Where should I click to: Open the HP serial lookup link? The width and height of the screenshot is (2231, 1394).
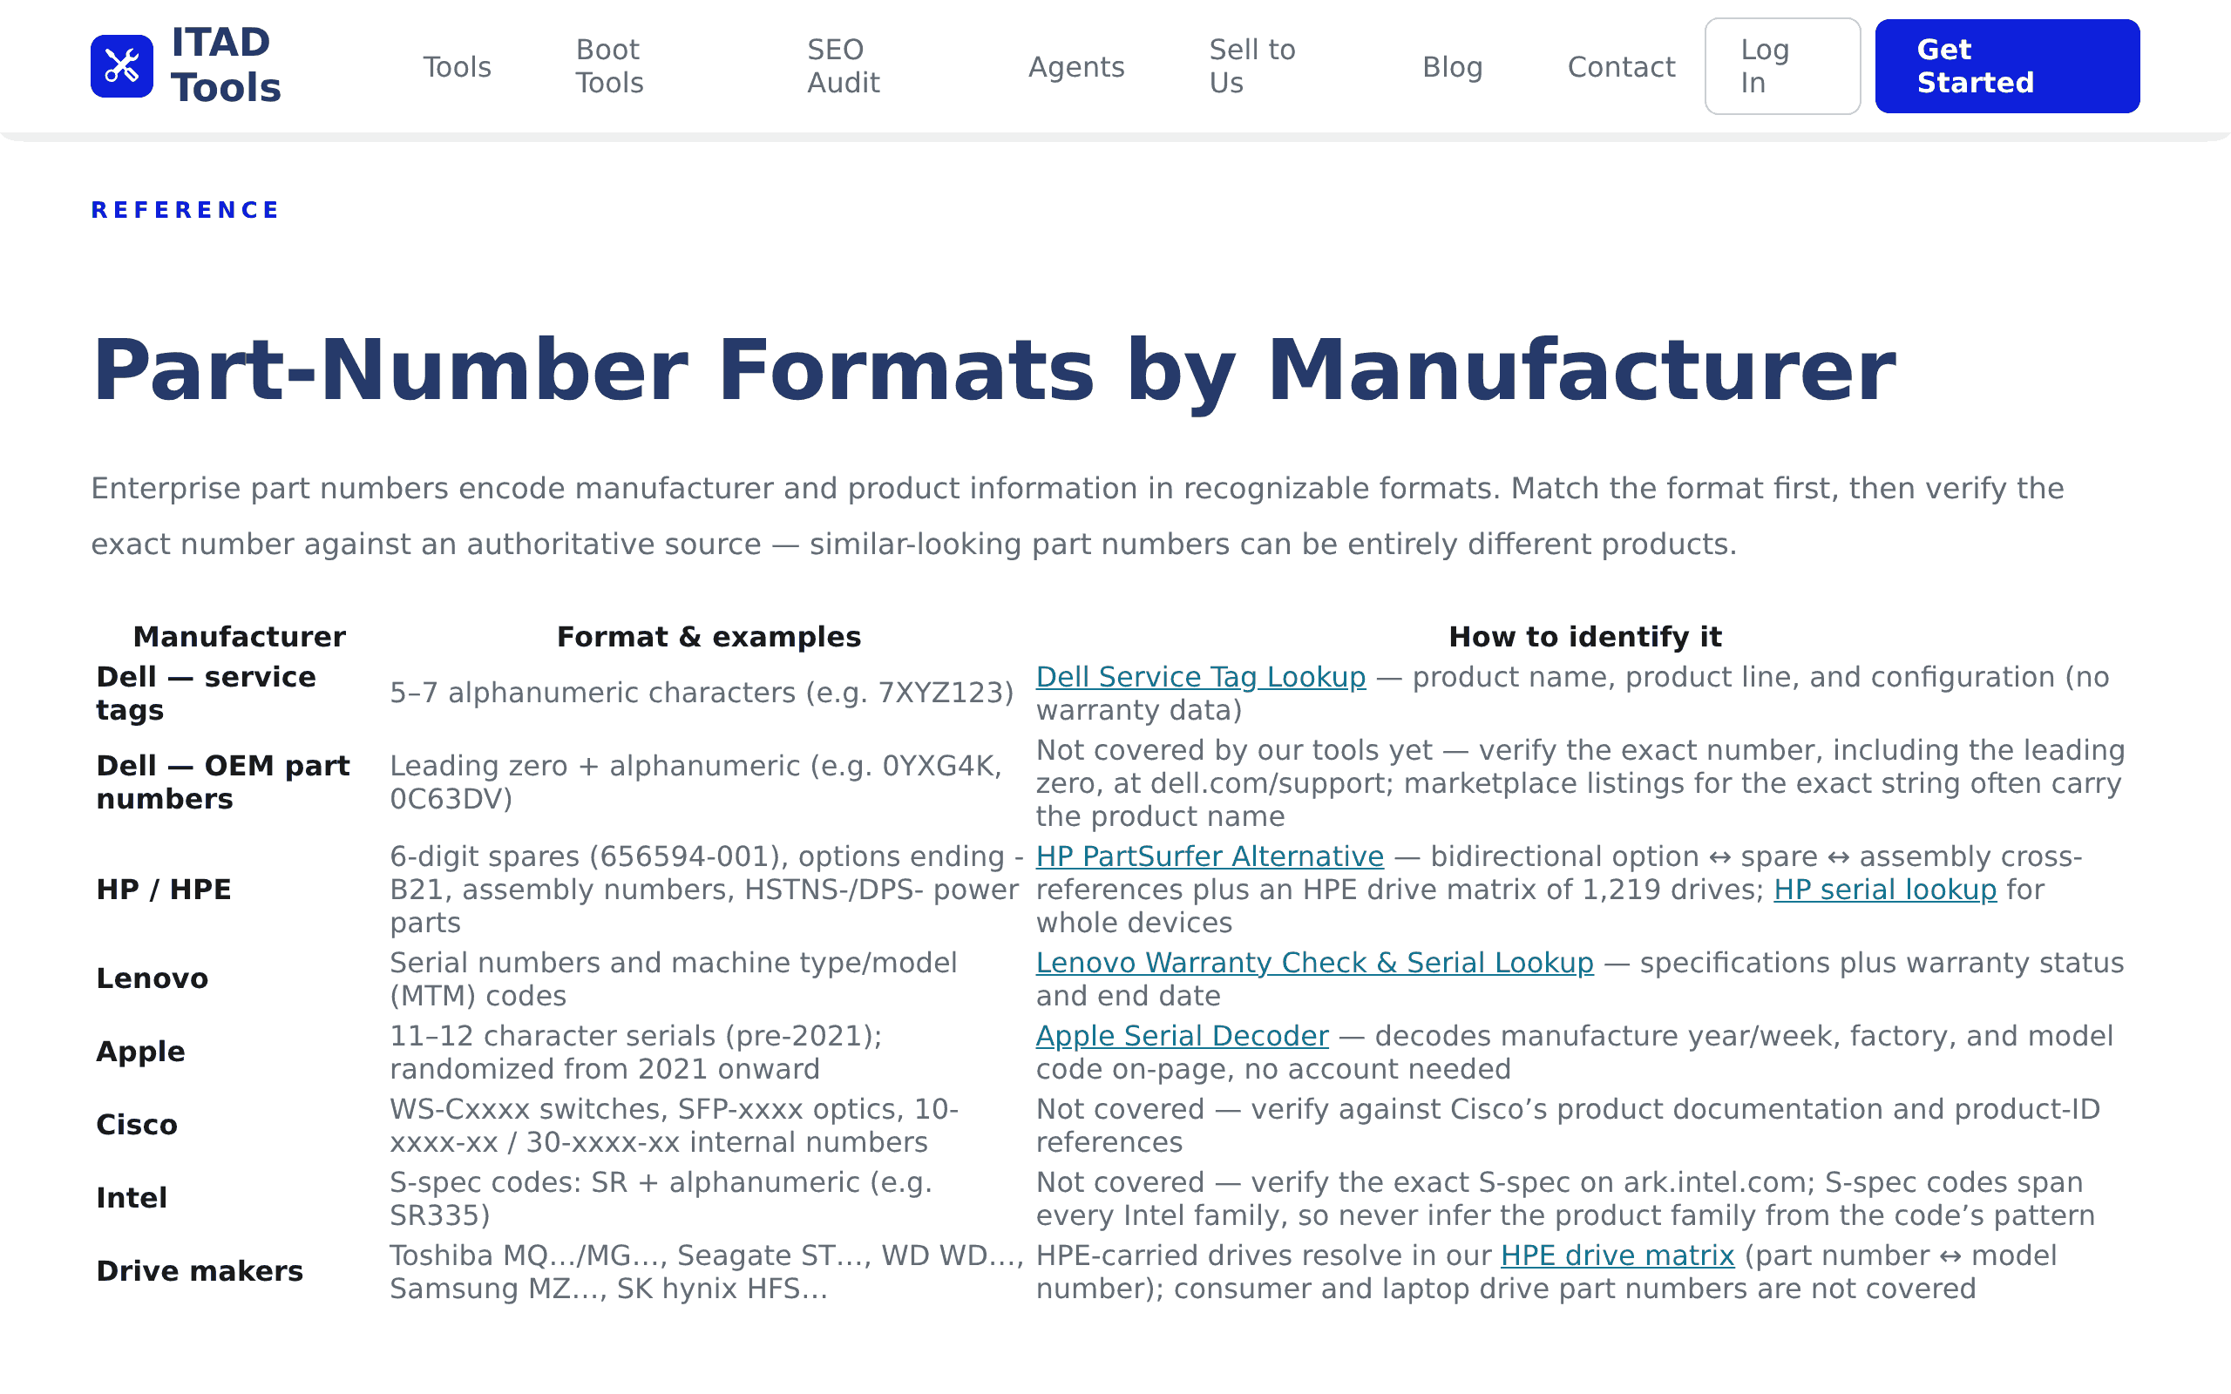[1884, 890]
